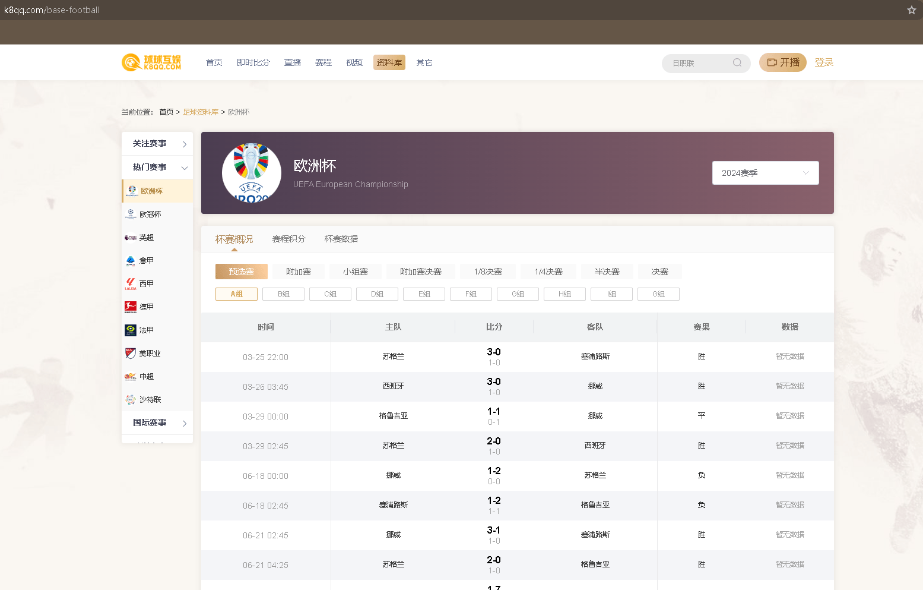Open 西甲 league in sidebar
923x590 pixels.
(x=146, y=284)
